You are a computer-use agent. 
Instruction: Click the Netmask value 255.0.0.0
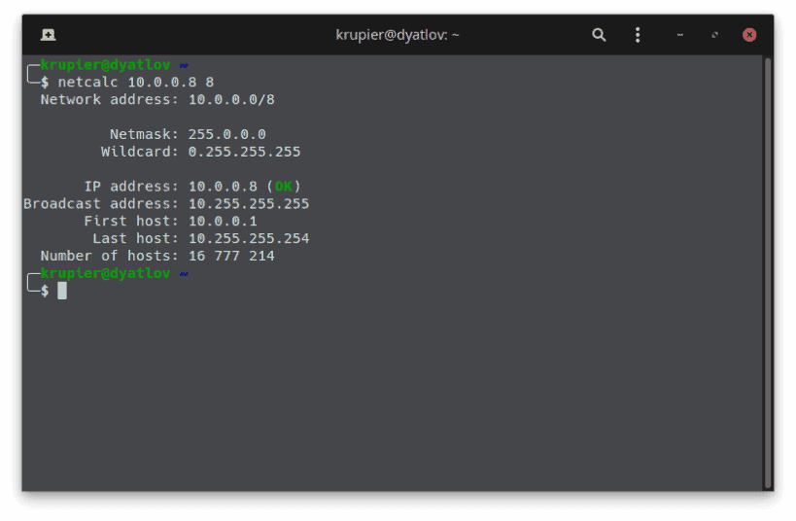click(x=226, y=134)
